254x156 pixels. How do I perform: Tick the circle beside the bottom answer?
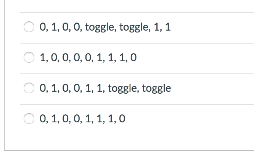29,119
